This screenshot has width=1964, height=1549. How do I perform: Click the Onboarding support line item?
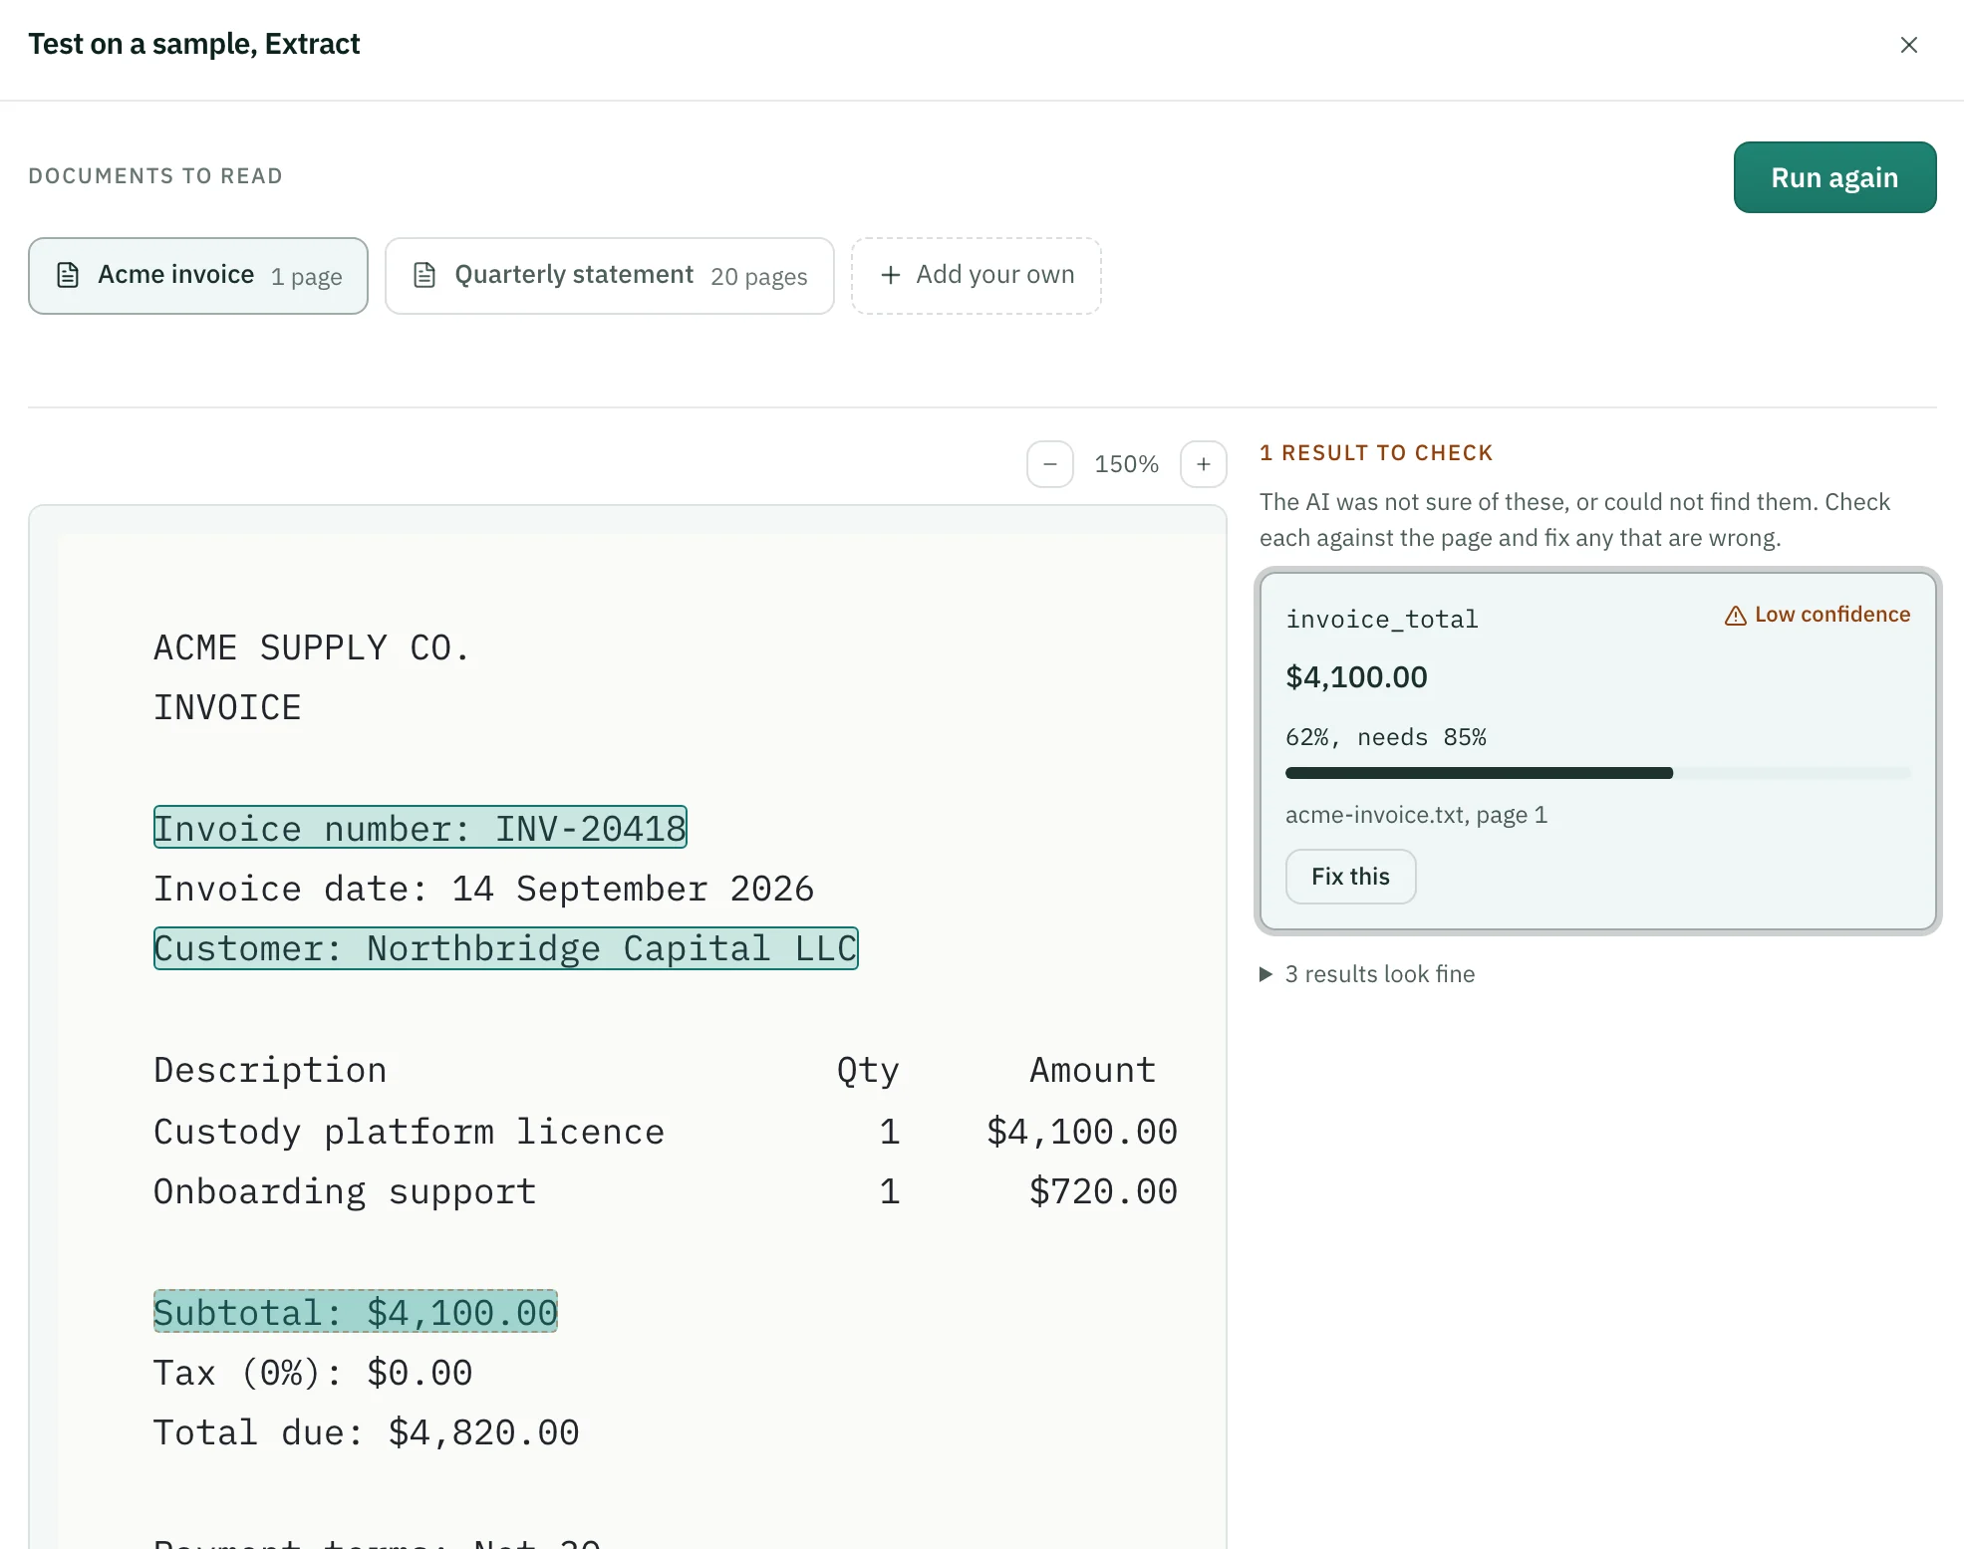pyautogui.click(x=666, y=1191)
